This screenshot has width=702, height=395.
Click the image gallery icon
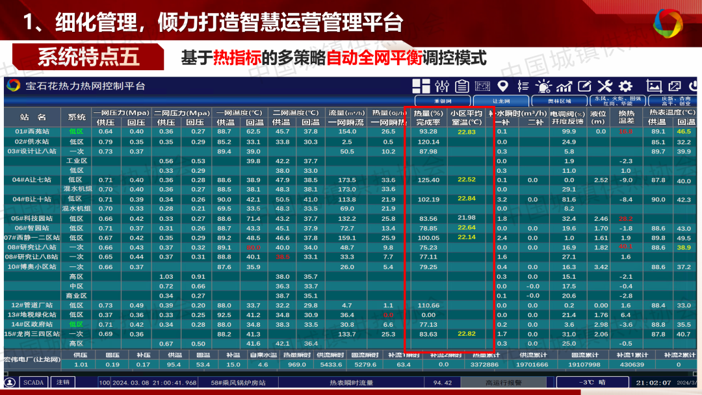point(654,86)
